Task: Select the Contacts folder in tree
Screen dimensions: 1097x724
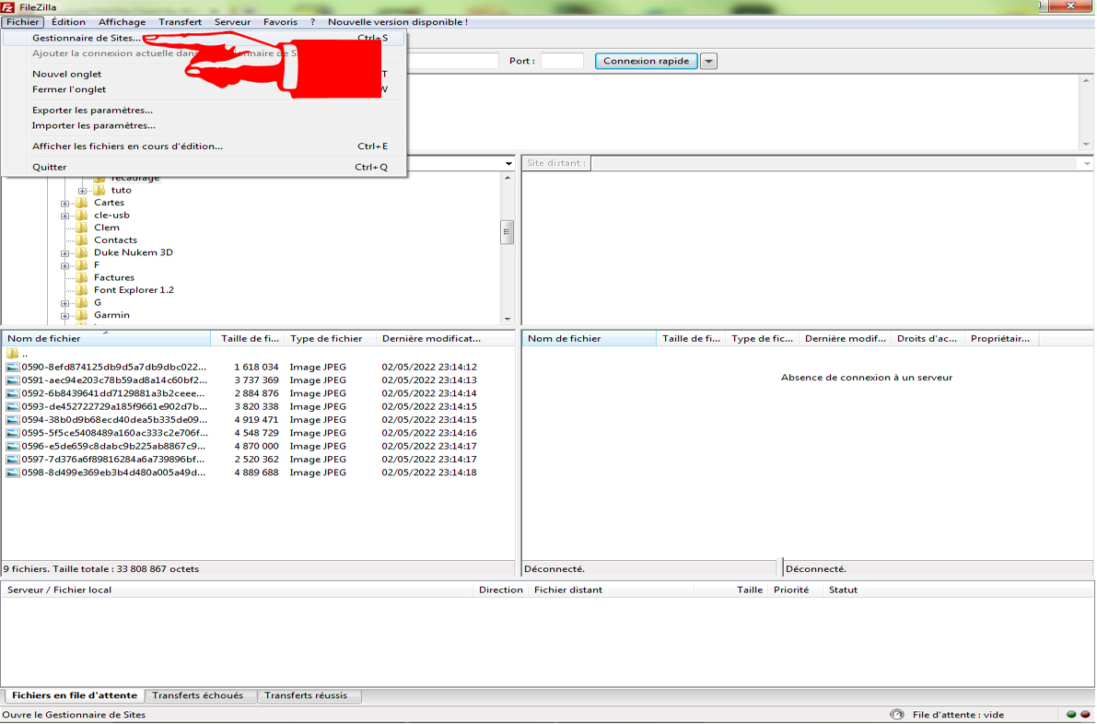Action: [x=115, y=239]
